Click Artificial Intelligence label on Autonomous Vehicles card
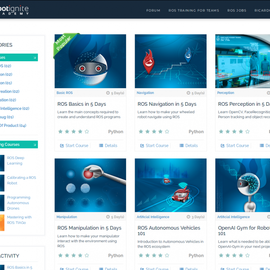 (153, 217)
